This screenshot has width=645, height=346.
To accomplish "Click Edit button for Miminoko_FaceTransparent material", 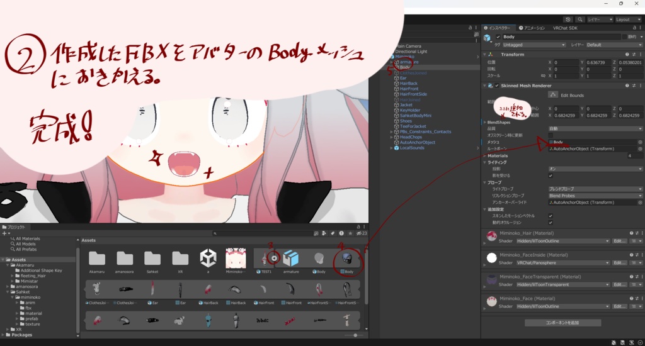I will click(x=619, y=284).
